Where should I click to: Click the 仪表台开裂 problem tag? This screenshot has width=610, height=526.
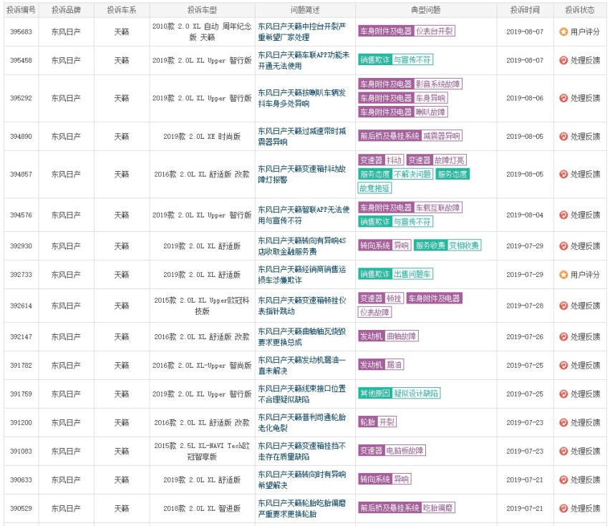[435, 31]
